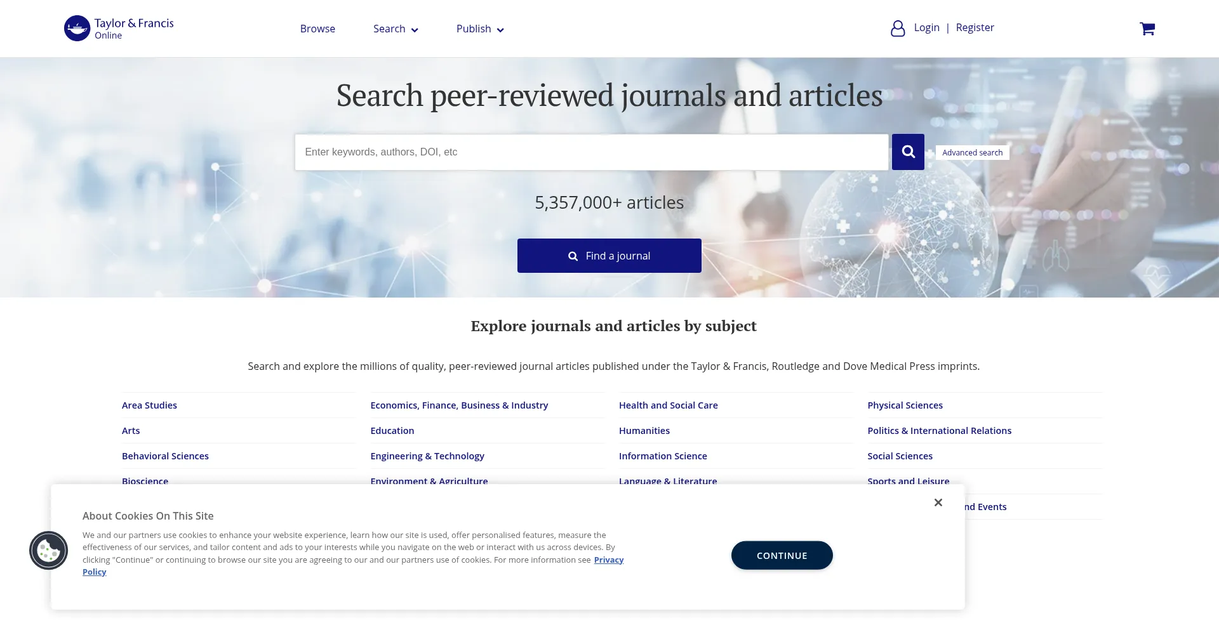Click the Taylor & Francis Online logo
This screenshot has height=630, width=1219.
click(119, 29)
